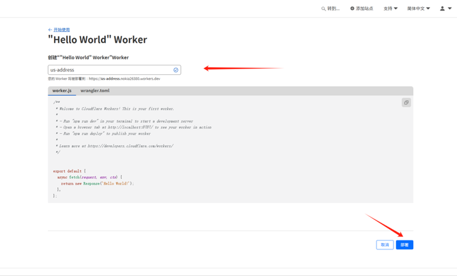This screenshot has height=276, width=457.
Task: Expand the 支持 support dropdown
Action: [x=390, y=8]
